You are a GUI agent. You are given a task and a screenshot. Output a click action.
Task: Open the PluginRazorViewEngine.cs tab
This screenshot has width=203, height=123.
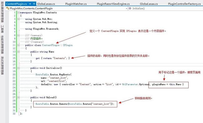[x=113, y=4]
